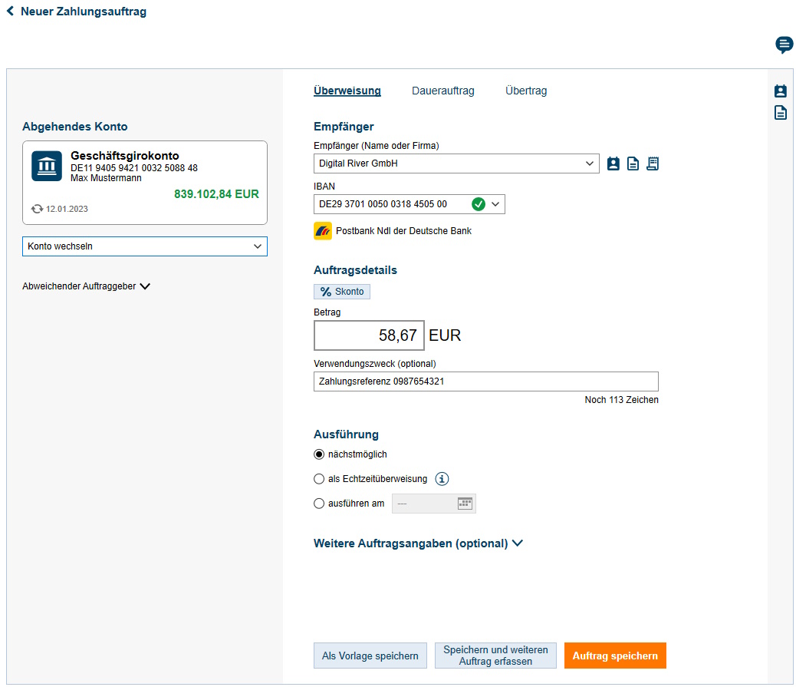Viewport: 796px width, 687px height.
Task: Click Postbank Ndl der Deutsche Bank text
Action: (403, 231)
